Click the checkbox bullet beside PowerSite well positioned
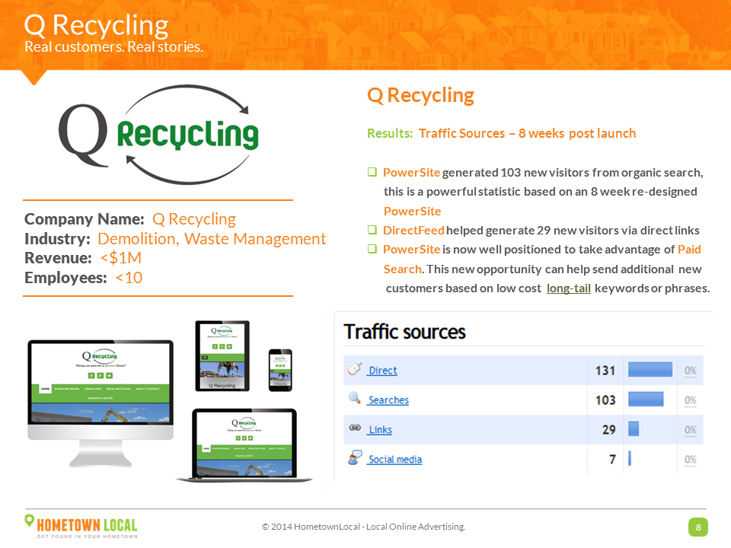The width and height of the screenshot is (731, 548). 372,250
